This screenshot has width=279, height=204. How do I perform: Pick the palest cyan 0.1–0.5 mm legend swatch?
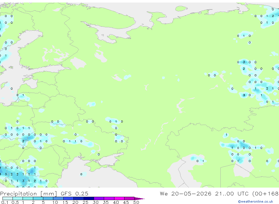pyautogui.click(x=8, y=198)
